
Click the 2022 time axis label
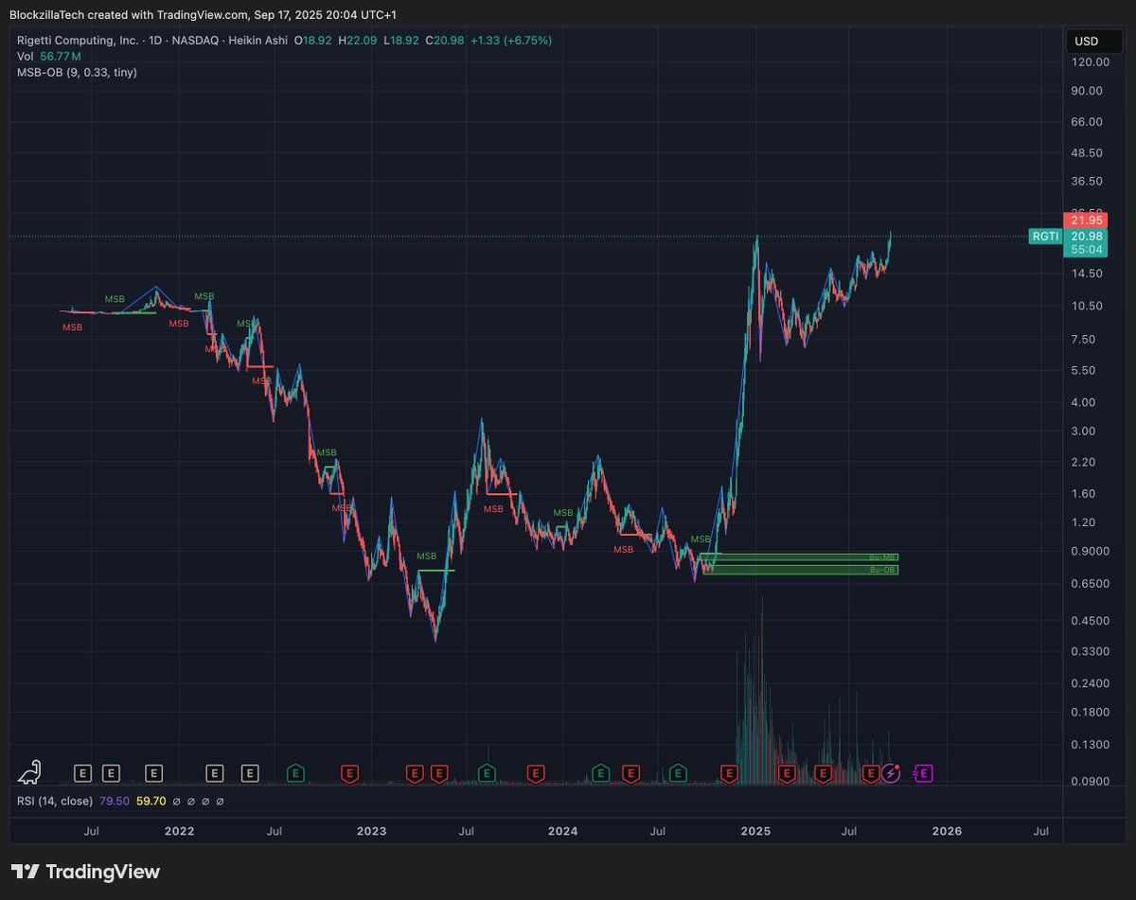point(179,832)
